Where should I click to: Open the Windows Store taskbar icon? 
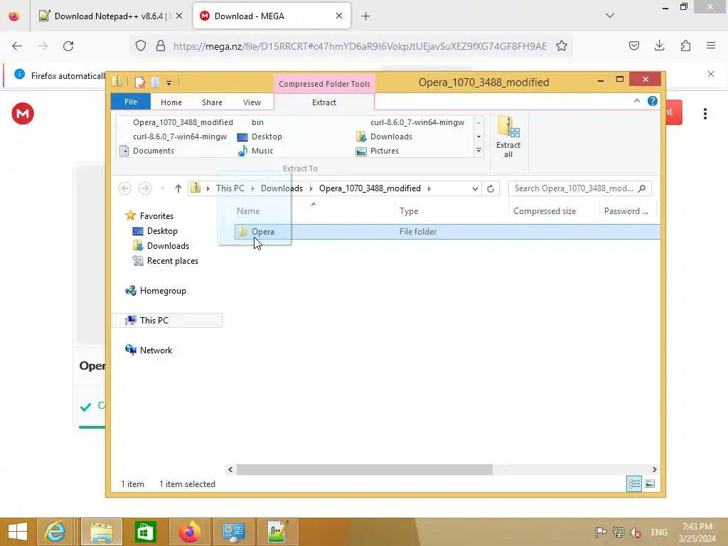point(145,532)
